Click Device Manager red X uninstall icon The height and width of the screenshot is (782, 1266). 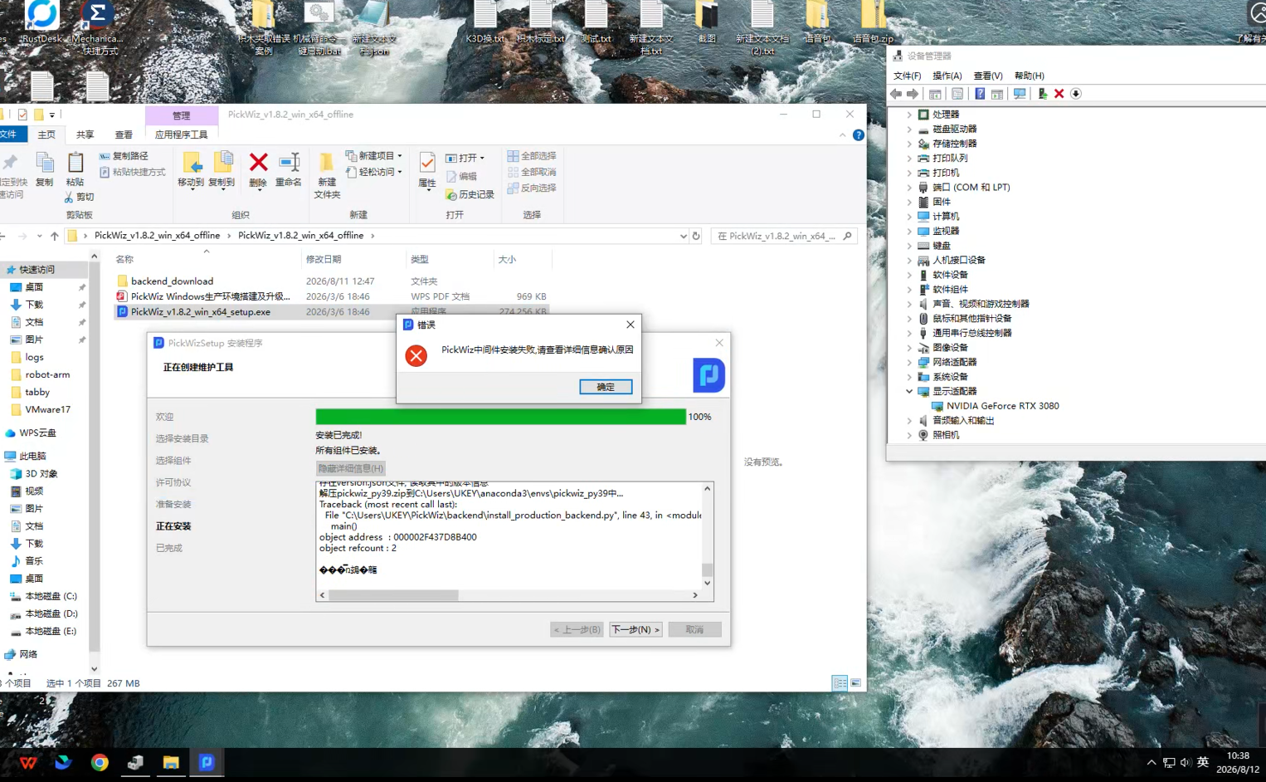tap(1059, 94)
